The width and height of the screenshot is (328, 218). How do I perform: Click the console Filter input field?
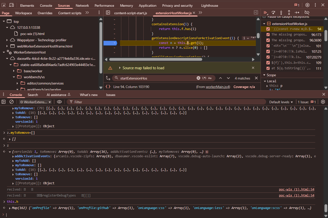[166, 102]
